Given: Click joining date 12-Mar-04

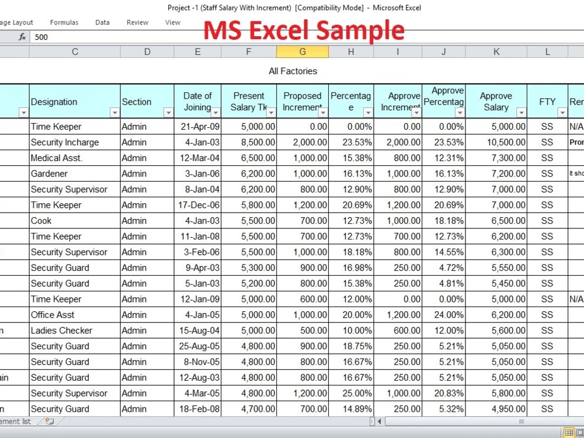Looking at the screenshot, I should click(197, 158).
